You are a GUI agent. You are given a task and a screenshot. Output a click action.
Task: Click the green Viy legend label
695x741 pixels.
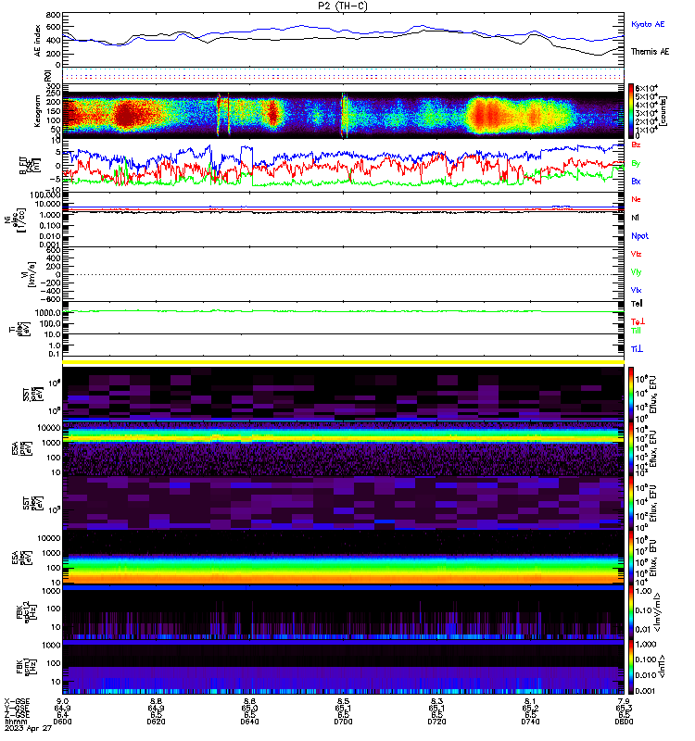[x=636, y=272]
